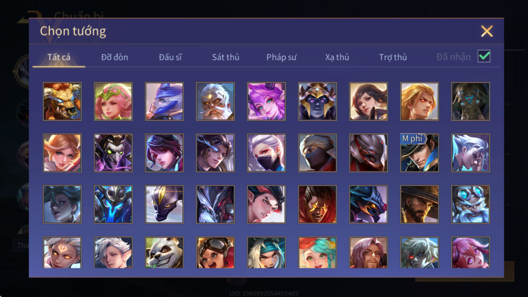Choose the elephant-masked hero portrait
528x297 pixels.
point(470,101)
